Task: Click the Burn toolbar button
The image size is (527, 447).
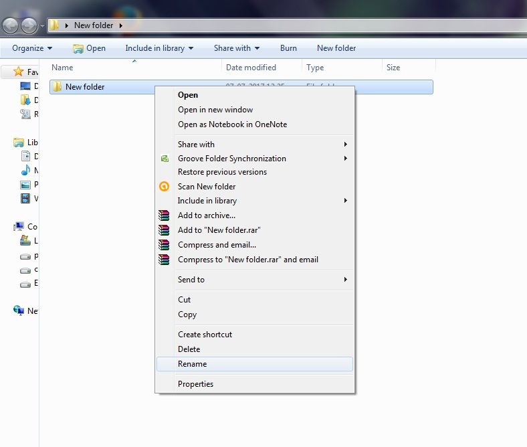Action: (288, 48)
